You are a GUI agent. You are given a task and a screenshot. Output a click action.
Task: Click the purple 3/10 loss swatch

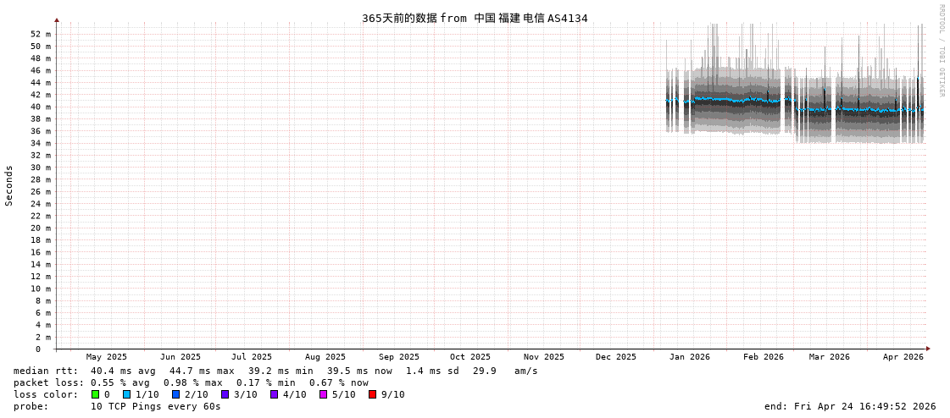pos(225,394)
